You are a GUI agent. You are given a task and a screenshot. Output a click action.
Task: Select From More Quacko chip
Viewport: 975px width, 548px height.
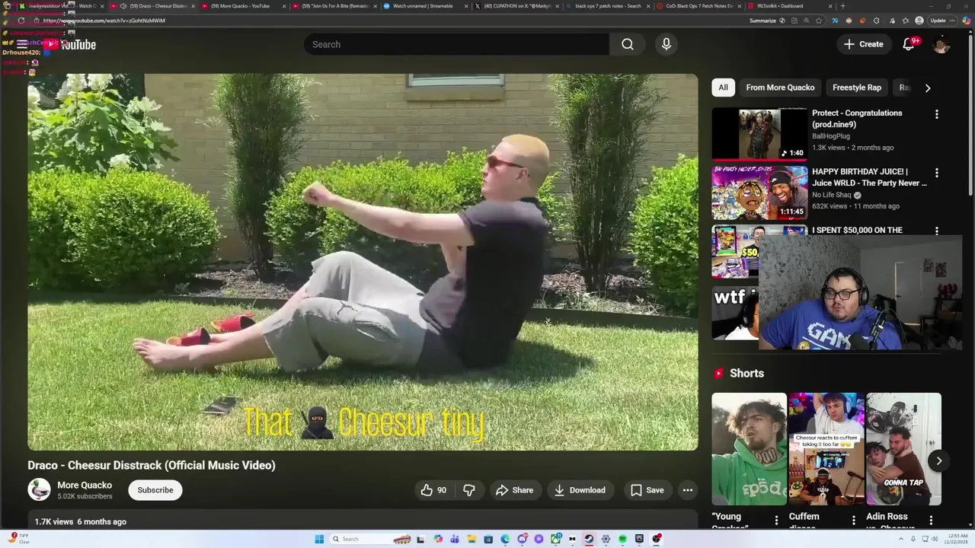780,88
